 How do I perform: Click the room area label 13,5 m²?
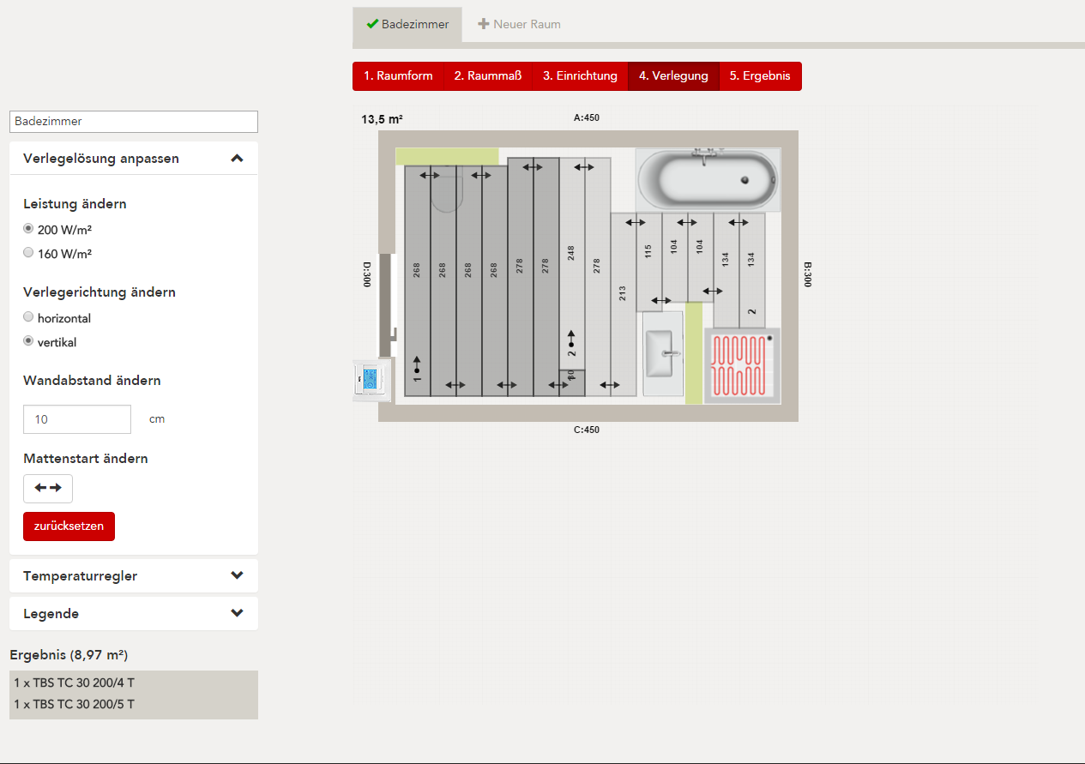[x=383, y=119]
